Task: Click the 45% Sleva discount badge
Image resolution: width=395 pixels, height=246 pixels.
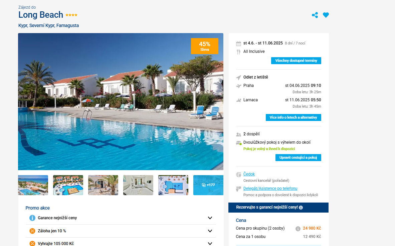Action: [x=205, y=46]
